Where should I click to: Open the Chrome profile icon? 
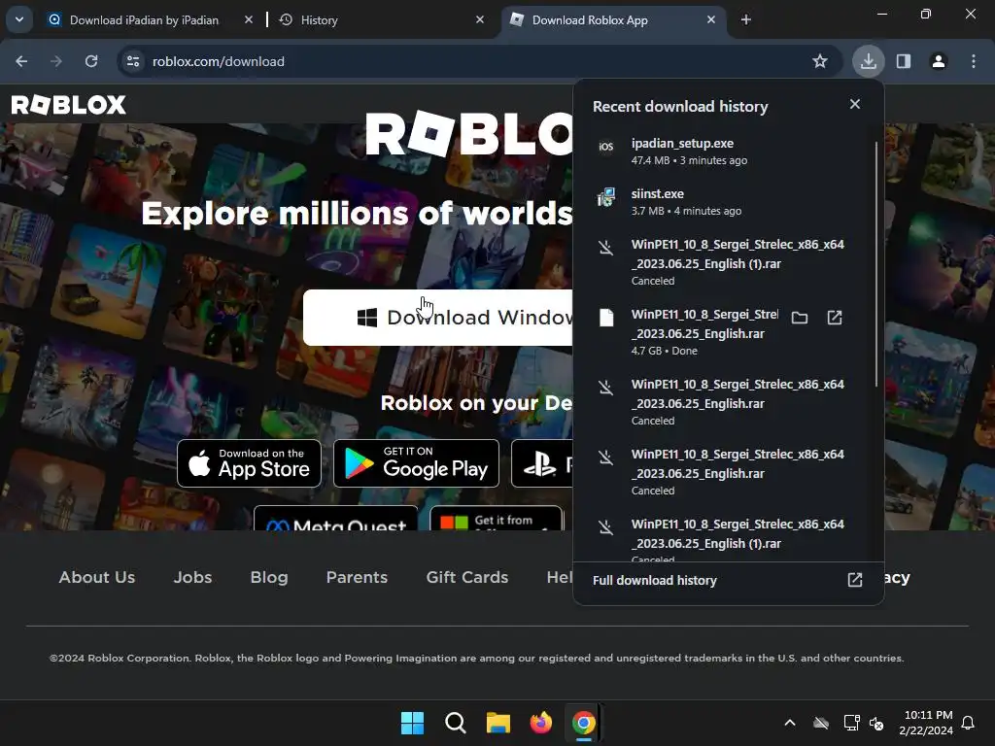tap(939, 61)
